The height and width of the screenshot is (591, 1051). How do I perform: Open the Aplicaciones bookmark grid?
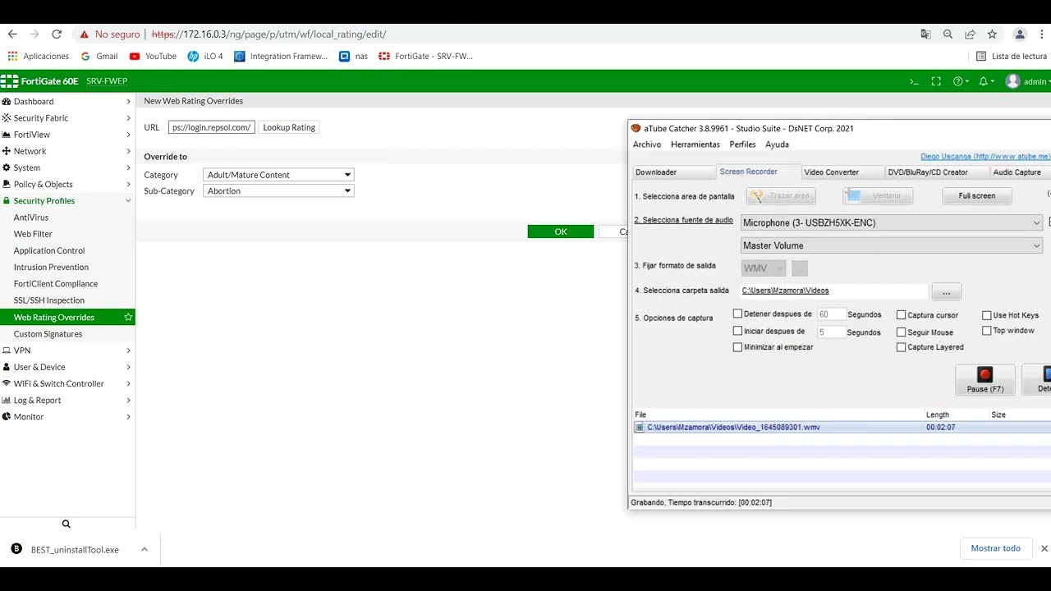pyautogui.click(x=39, y=57)
